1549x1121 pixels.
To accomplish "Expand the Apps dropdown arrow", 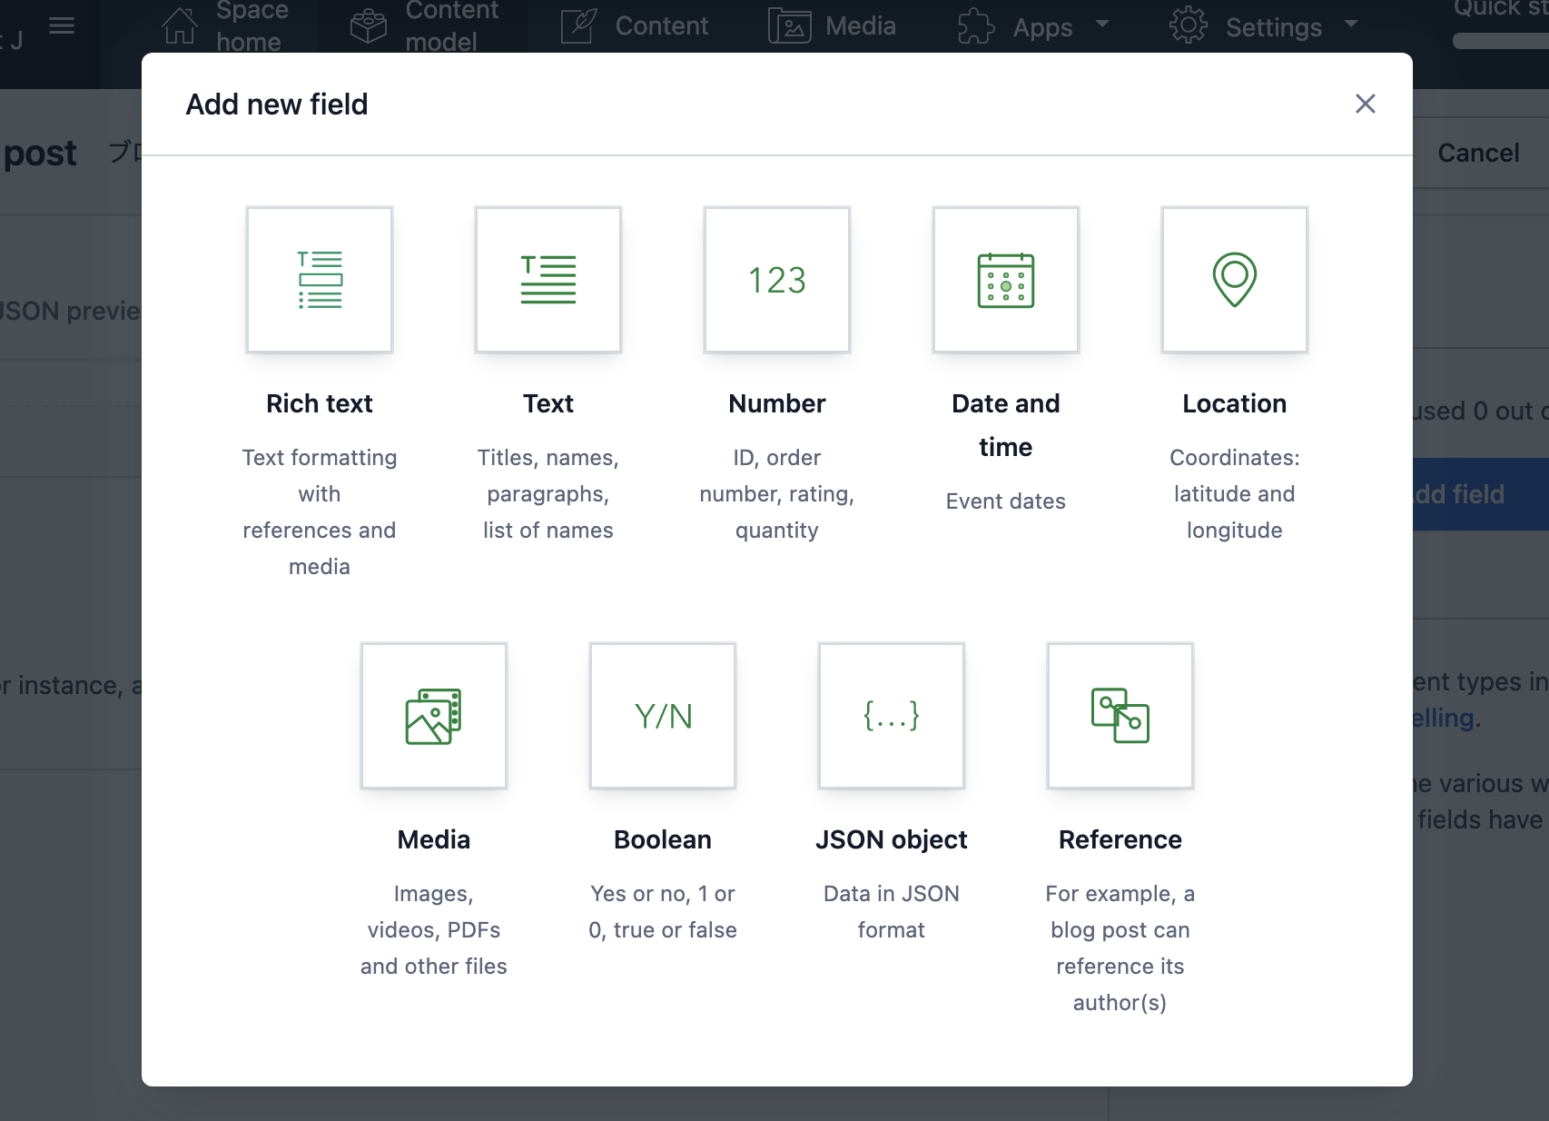I will pos(1102,23).
